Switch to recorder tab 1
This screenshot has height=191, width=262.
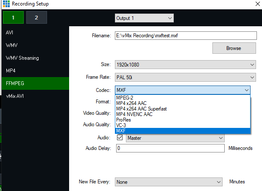pyautogui.click(x=13, y=18)
